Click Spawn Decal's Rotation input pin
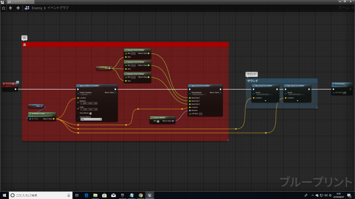Image resolution: width=355 pixels, height=199 pixels. 190,111
